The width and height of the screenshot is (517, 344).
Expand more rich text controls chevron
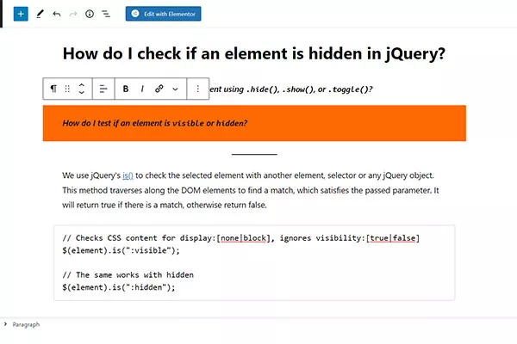[x=175, y=89]
